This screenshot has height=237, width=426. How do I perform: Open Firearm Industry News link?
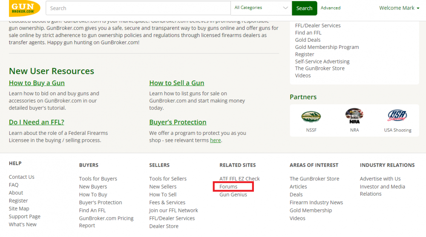point(316,202)
